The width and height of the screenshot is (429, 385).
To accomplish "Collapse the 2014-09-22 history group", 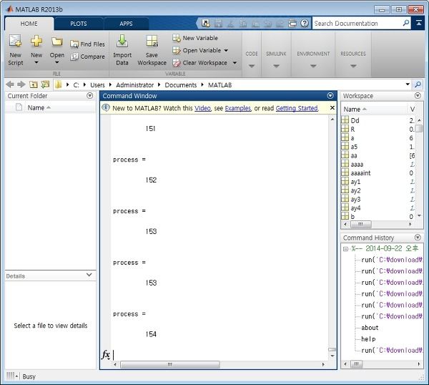I will [x=345, y=249].
